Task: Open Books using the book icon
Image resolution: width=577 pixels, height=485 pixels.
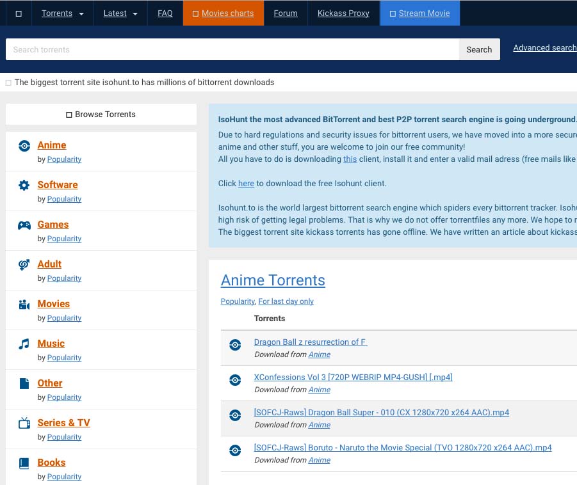Action: click(24, 463)
